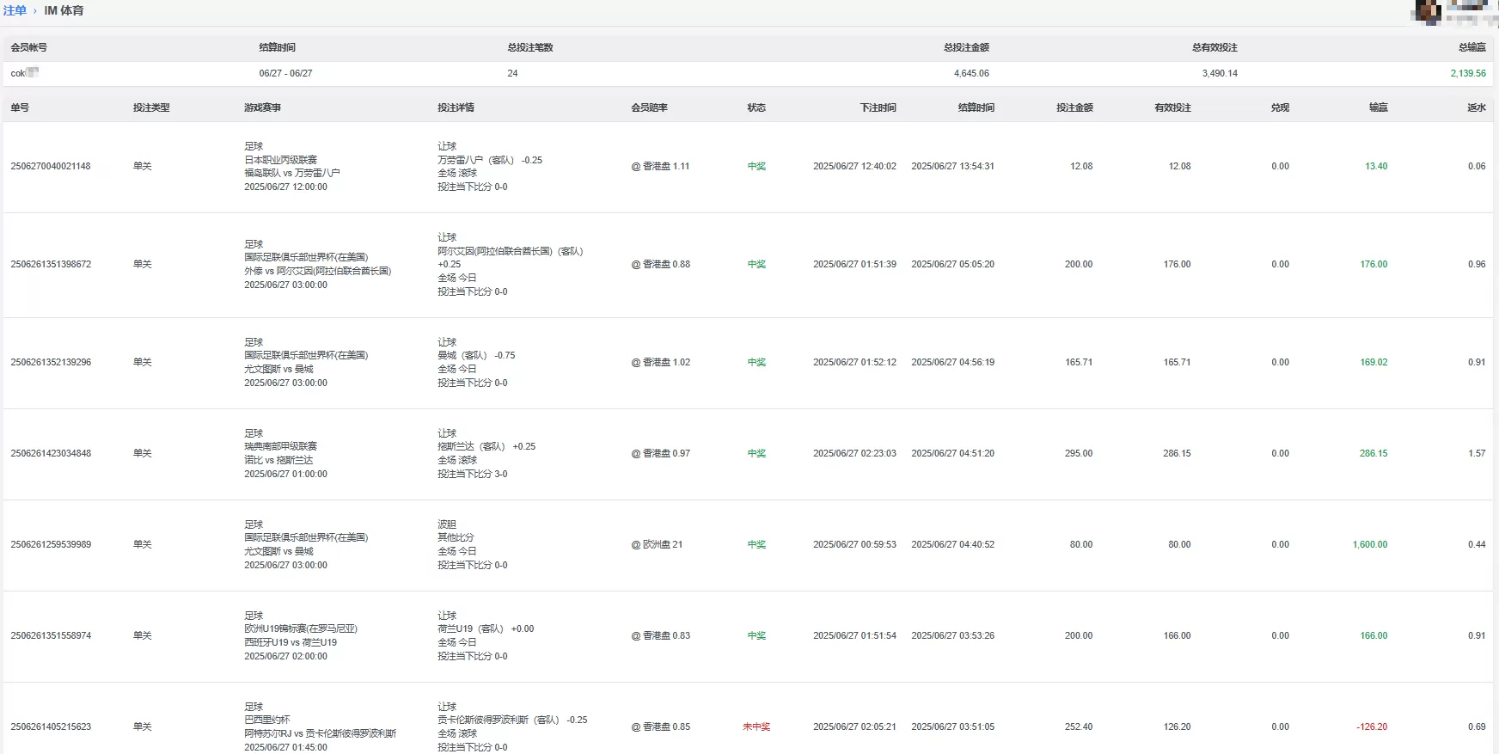Screen dimensions: 1499x754
Task: Click the match 外奈 vs 阿尔艾因
Action: coord(317,271)
